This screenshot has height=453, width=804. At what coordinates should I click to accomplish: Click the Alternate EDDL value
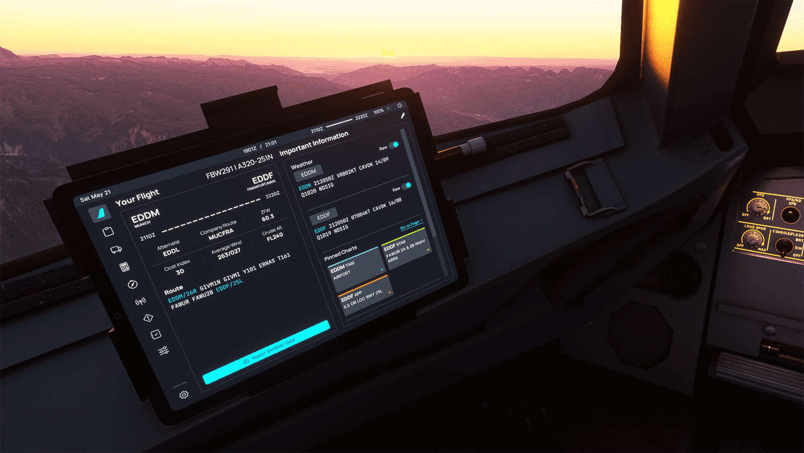pyautogui.click(x=171, y=251)
